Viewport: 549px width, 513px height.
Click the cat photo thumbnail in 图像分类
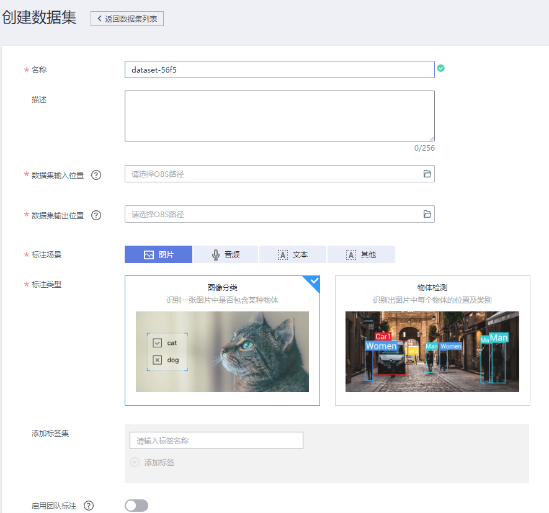click(x=222, y=352)
